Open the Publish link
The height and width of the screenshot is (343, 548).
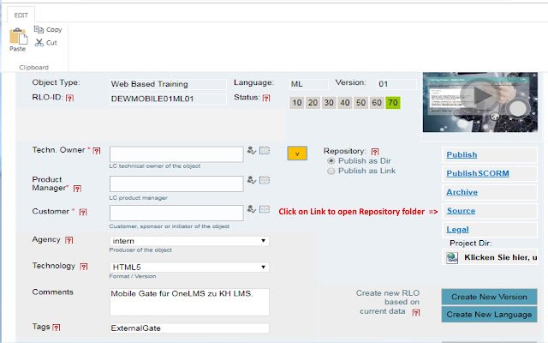point(462,154)
